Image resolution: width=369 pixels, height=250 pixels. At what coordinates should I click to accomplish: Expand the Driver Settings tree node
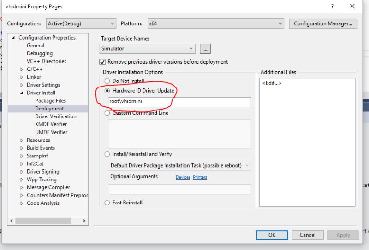tap(22, 85)
